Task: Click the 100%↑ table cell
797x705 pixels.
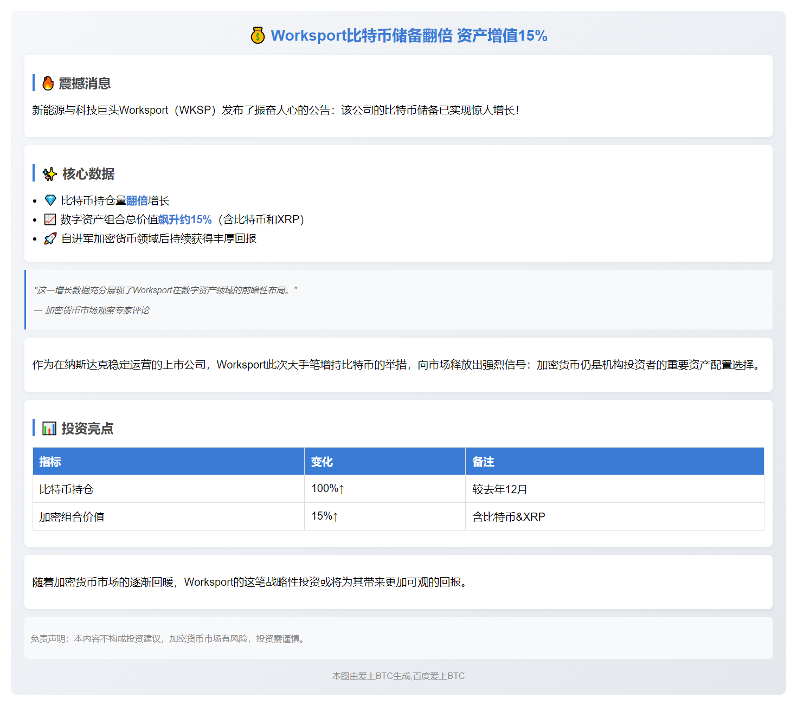Action: (385, 489)
